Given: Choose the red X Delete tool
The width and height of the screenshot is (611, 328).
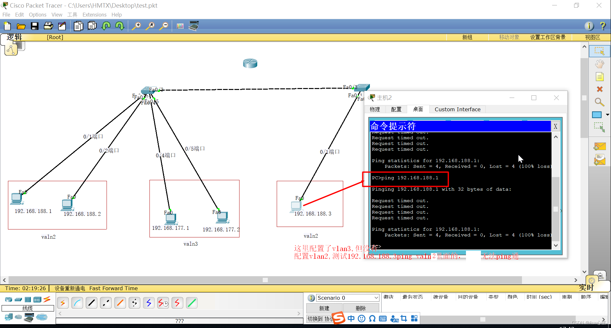Looking at the screenshot, I should [600, 89].
